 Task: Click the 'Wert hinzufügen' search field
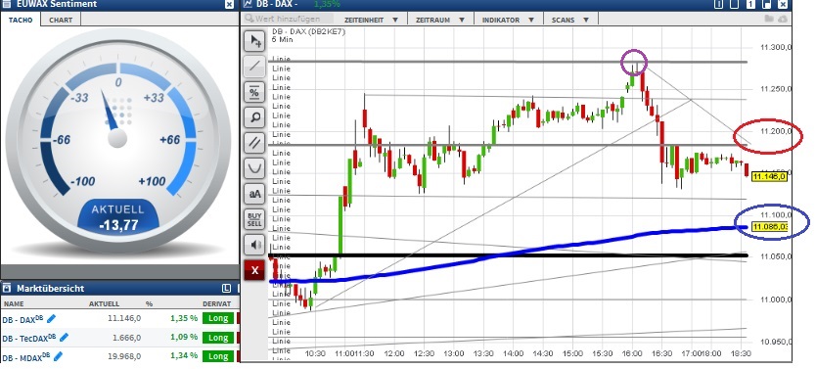[289, 20]
